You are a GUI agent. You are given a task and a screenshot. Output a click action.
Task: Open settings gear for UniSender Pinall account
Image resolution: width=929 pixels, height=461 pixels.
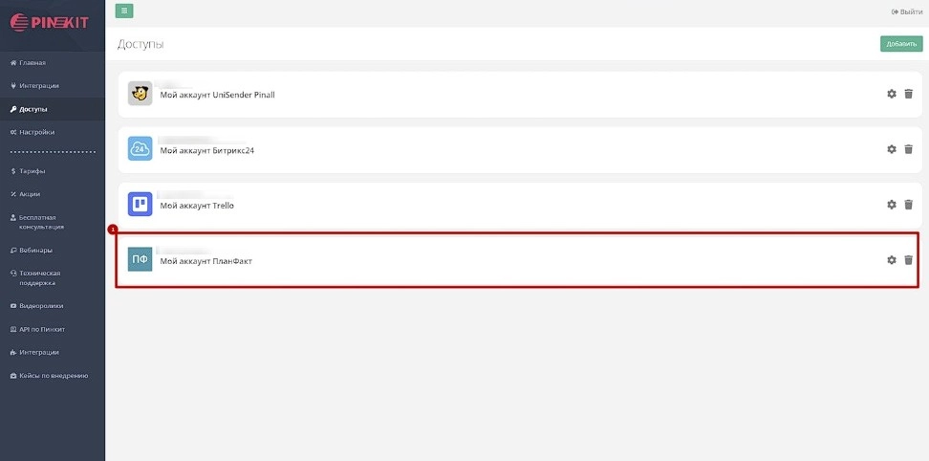(x=892, y=94)
